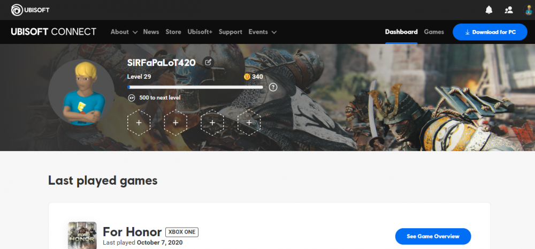Click the account avatar in top-right corner
This screenshot has height=249, width=535.
[527, 10]
